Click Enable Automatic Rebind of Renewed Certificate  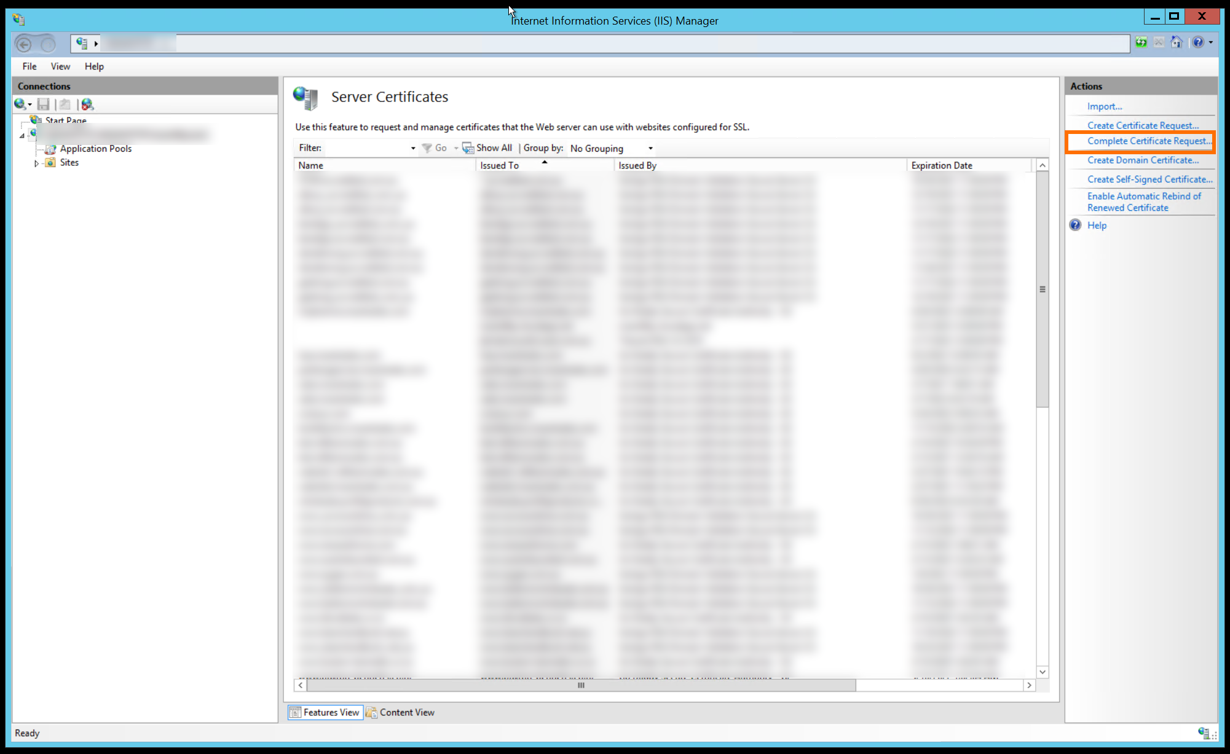[x=1144, y=202]
